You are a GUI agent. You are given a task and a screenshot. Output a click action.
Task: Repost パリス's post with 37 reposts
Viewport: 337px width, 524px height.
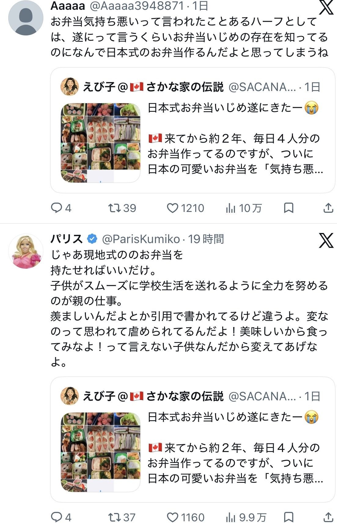click(x=122, y=517)
